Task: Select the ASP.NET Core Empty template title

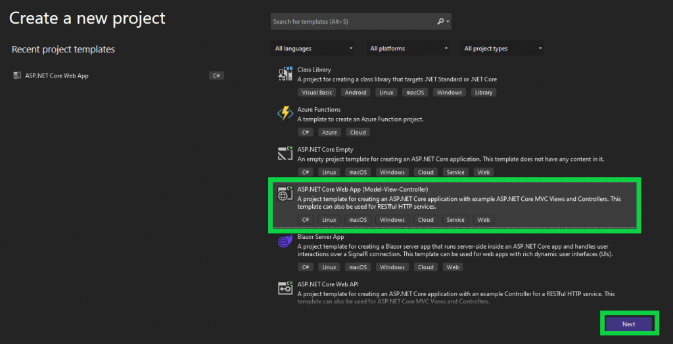Action: (x=325, y=149)
